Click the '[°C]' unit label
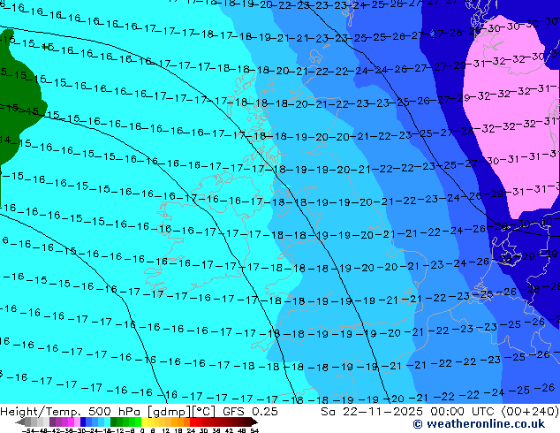 pos(204,412)
